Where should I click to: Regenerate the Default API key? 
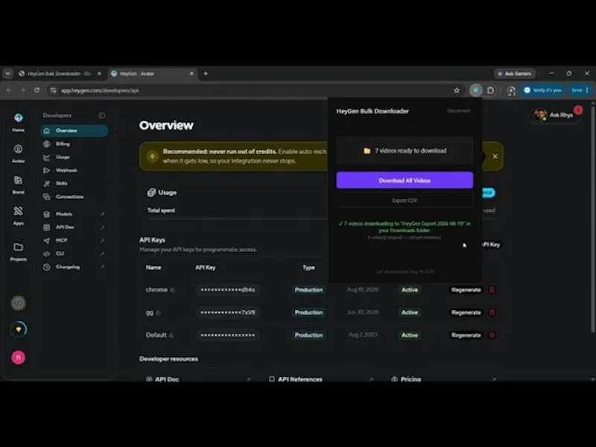[466, 335]
